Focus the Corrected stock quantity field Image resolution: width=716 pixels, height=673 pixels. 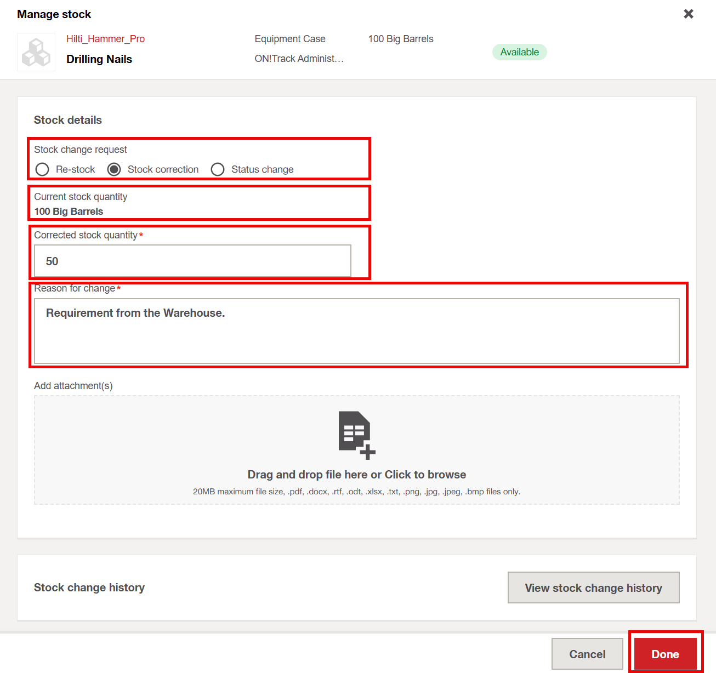click(192, 261)
